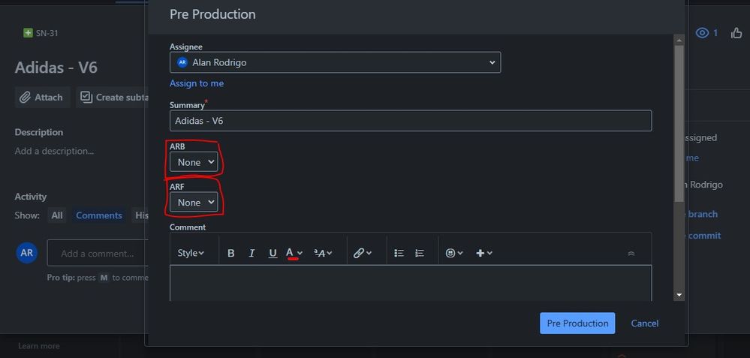Open the text color picker arrow
Image resolution: width=750 pixels, height=358 pixels.
(x=300, y=254)
